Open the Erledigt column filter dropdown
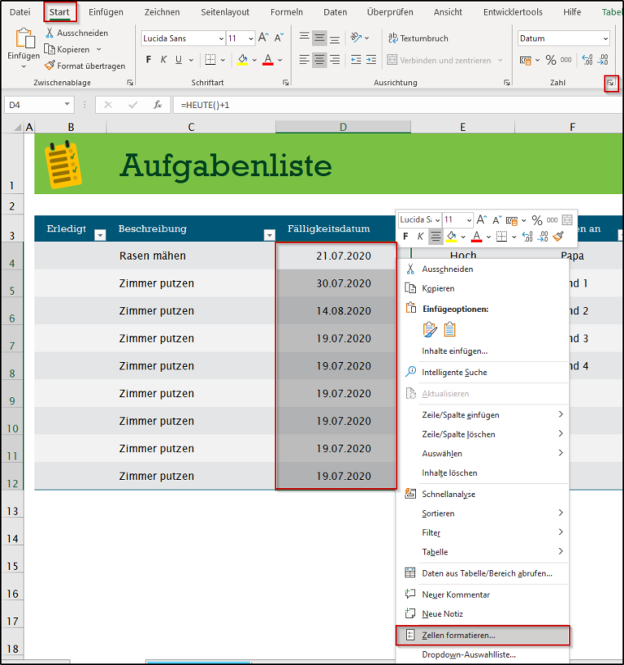The width and height of the screenshot is (624, 665). pyautogui.click(x=100, y=235)
